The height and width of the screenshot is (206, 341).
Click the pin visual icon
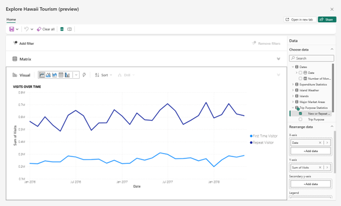click(x=84, y=75)
